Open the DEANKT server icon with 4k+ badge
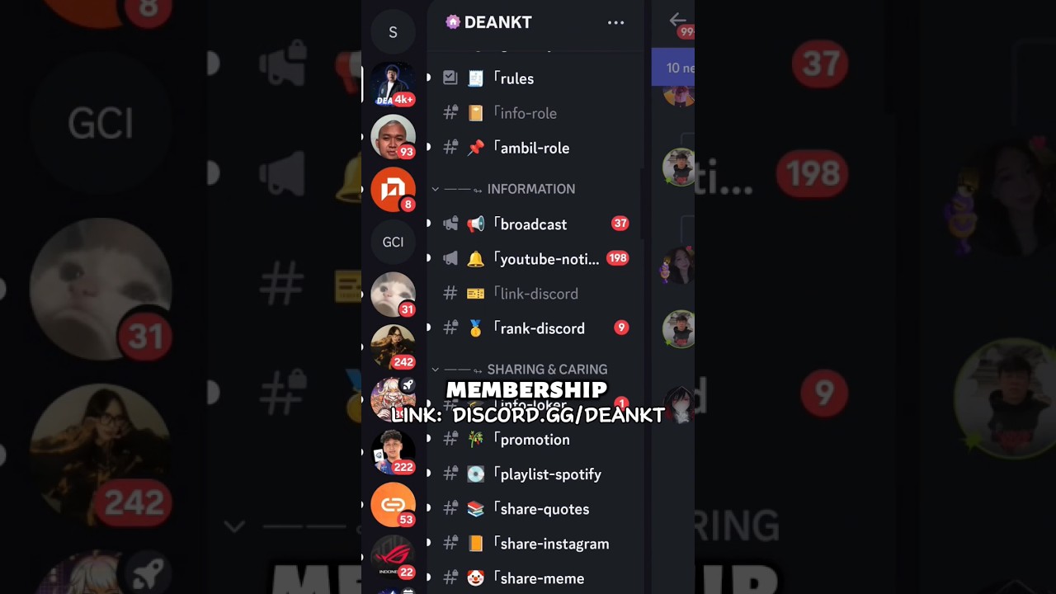The image size is (1056, 594). point(393,84)
